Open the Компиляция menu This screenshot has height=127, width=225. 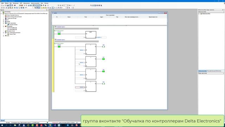point(15,3)
